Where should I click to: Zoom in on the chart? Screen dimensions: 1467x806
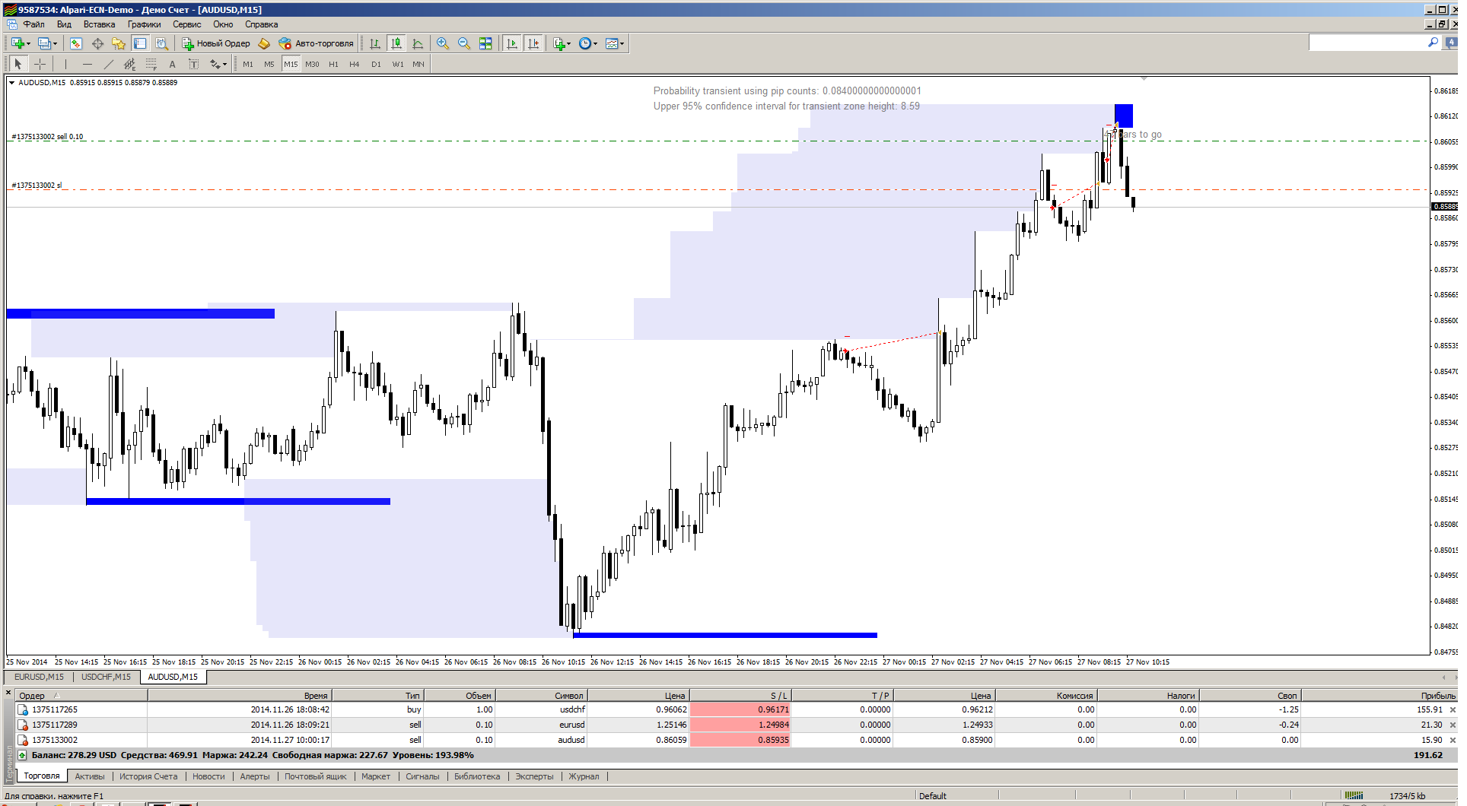click(x=443, y=43)
